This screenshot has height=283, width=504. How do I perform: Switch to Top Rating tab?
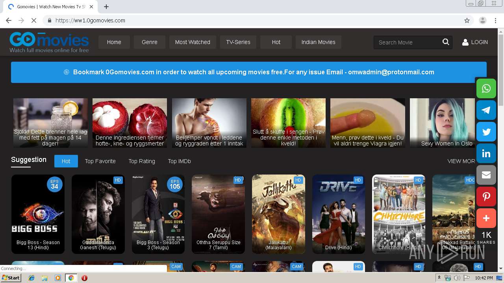(x=142, y=161)
